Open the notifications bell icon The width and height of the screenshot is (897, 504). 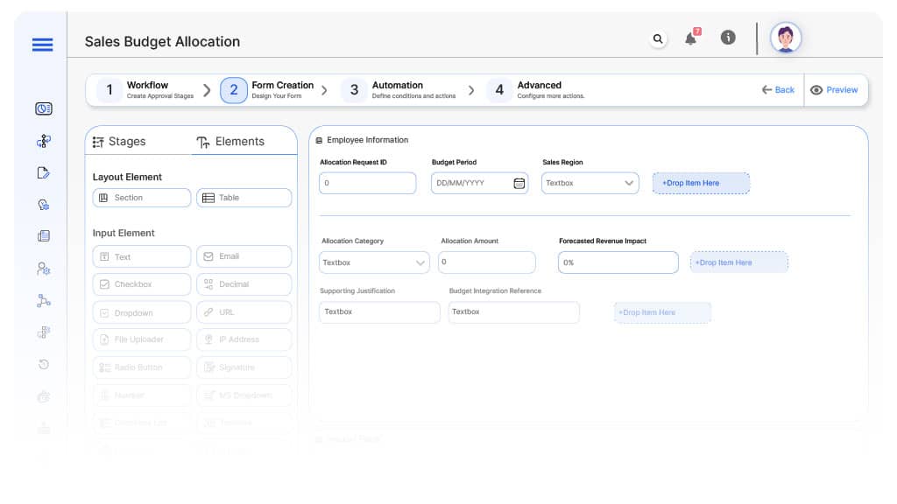point(691,38)
